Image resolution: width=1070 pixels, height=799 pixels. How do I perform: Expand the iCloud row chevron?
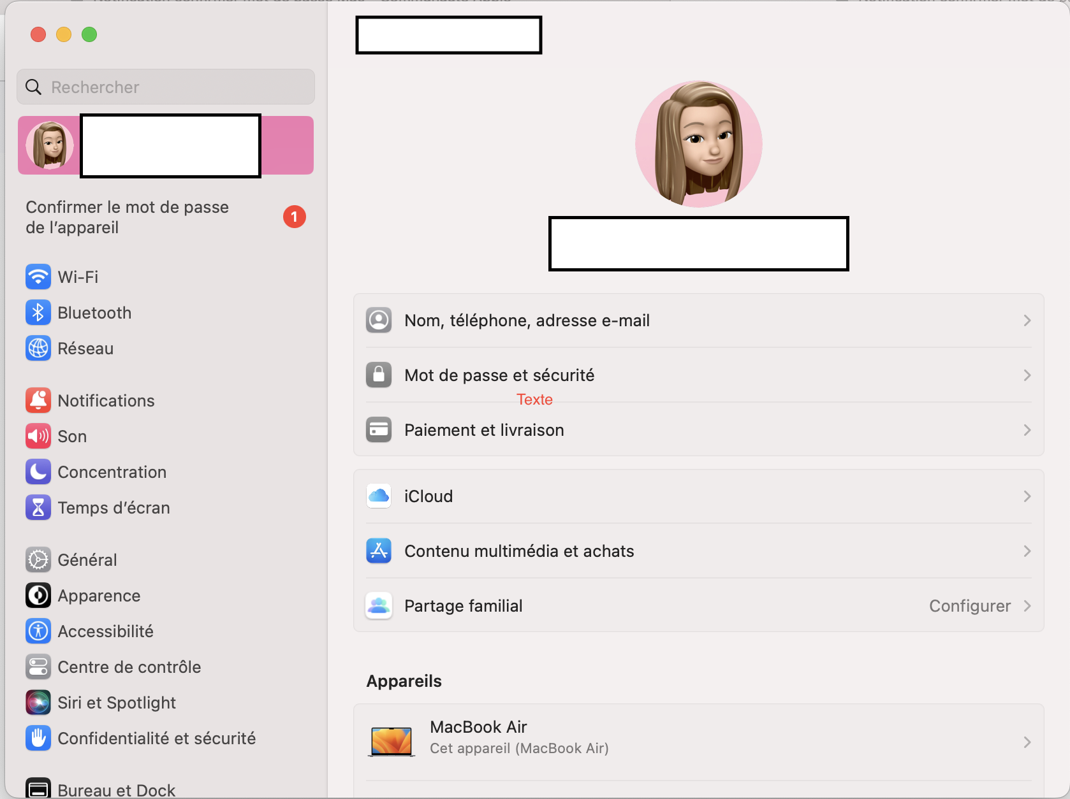1027,496
